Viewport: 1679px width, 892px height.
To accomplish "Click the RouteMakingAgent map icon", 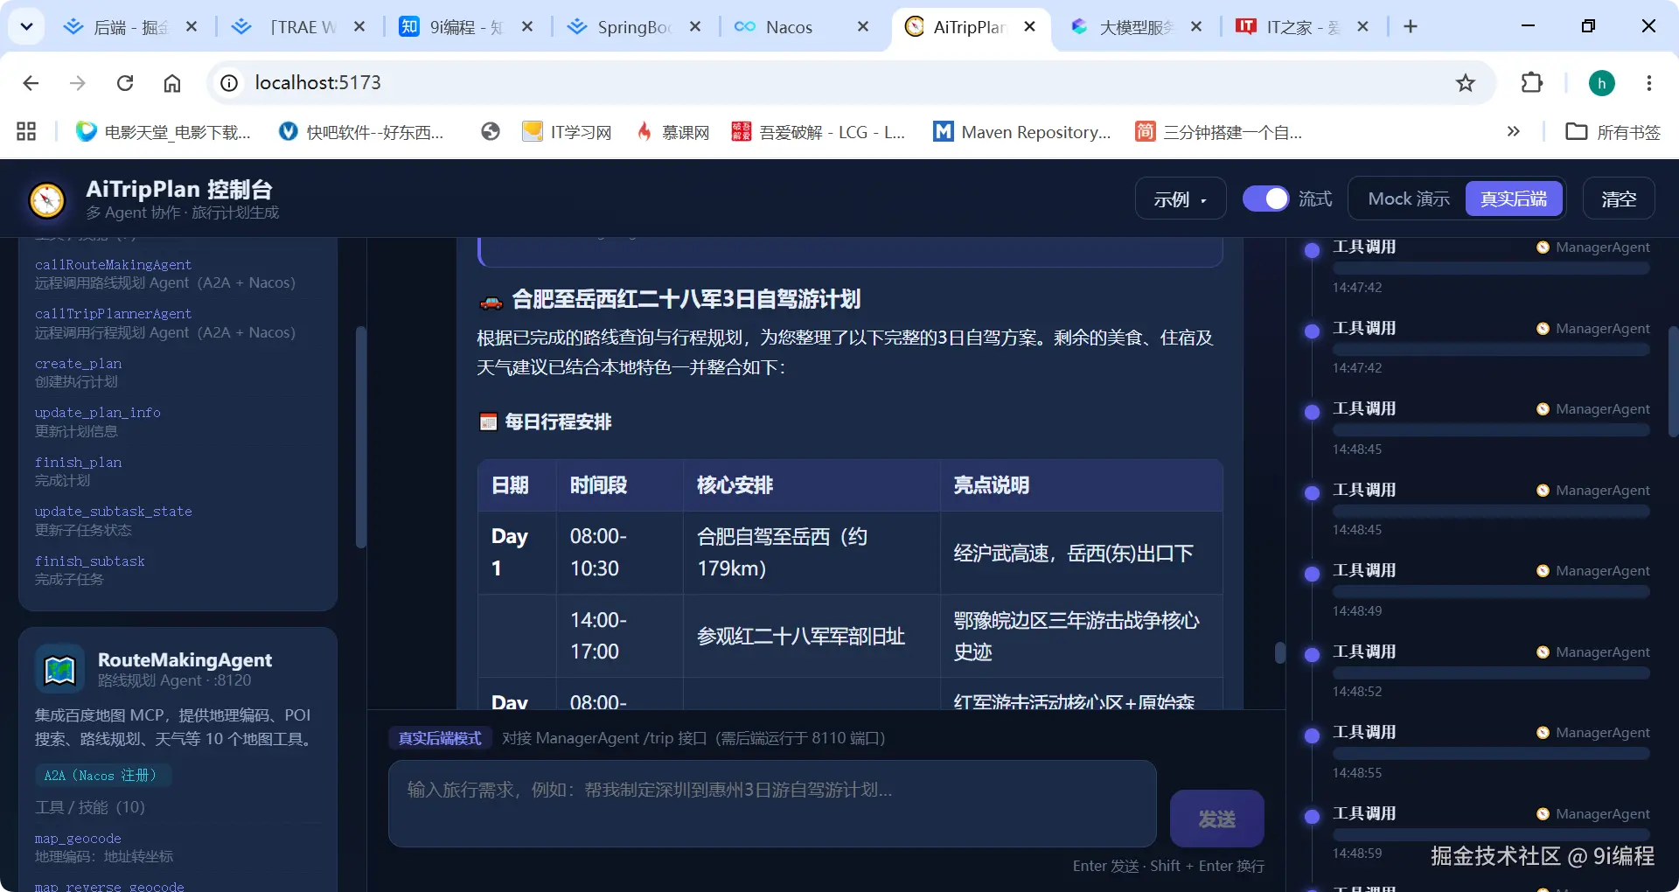I will point(59,669).
